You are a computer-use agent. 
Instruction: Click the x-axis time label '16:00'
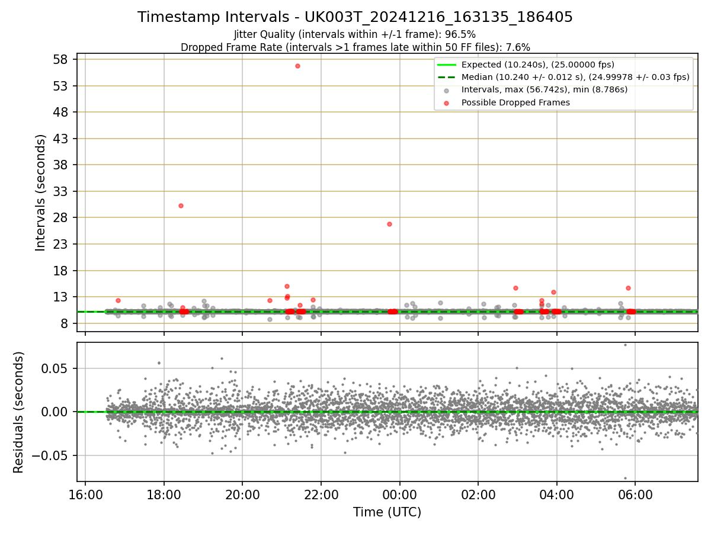[x=85, y=493]
